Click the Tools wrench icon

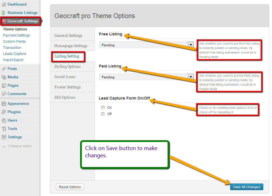[4, 129]
